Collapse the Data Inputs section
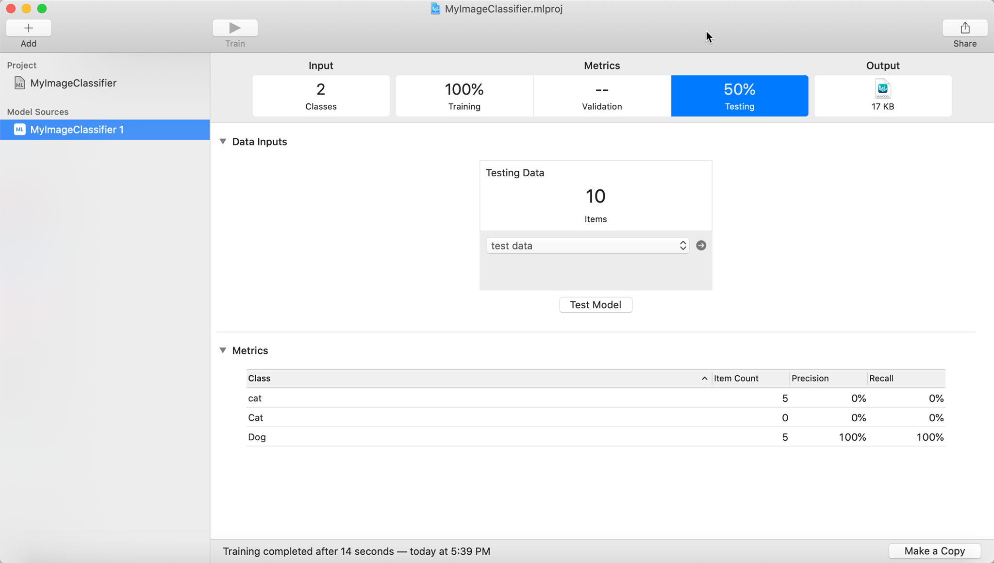The width and height of the screenshot is (994, 563). tap(223, 141)
